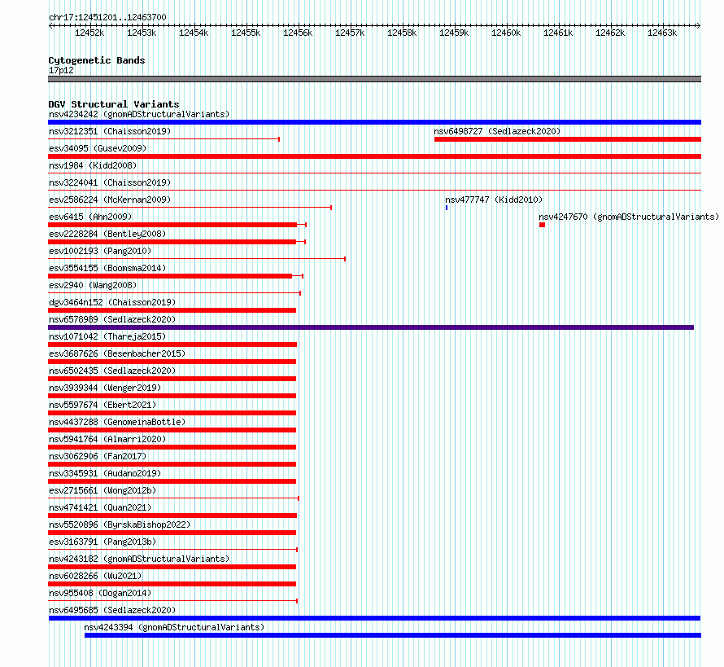Screen dimensions: 724x667
Task: Select nsv955408 (Dogan2014) label
Action: tap(100, 593)
